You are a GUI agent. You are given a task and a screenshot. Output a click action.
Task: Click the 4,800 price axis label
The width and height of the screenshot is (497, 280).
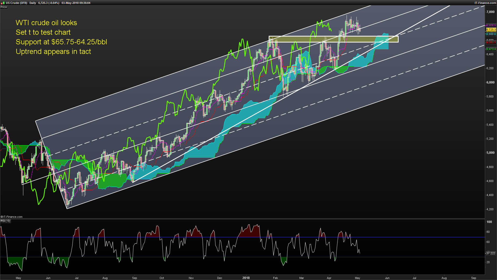(x=490, y=167)
